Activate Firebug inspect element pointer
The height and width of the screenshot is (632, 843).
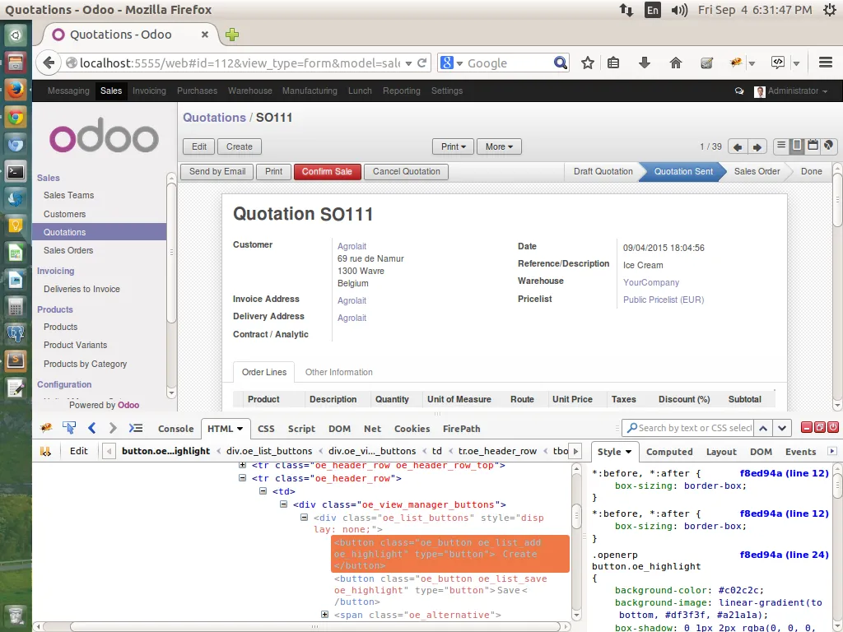(x=69, y=428)
